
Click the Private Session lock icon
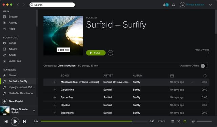[x=182, y=5]
